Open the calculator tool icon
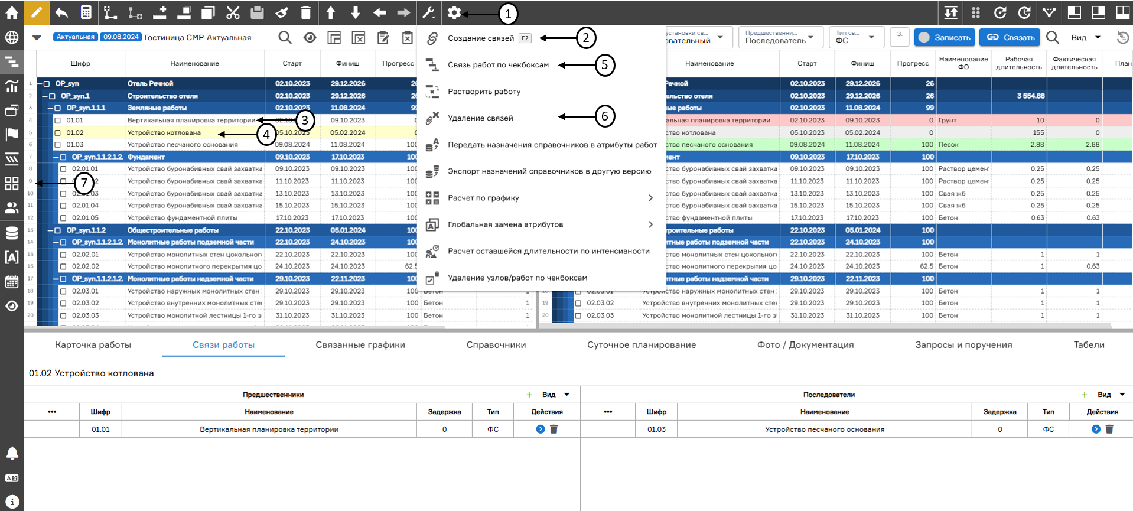 pyautogui.click(x=86, y=12)
